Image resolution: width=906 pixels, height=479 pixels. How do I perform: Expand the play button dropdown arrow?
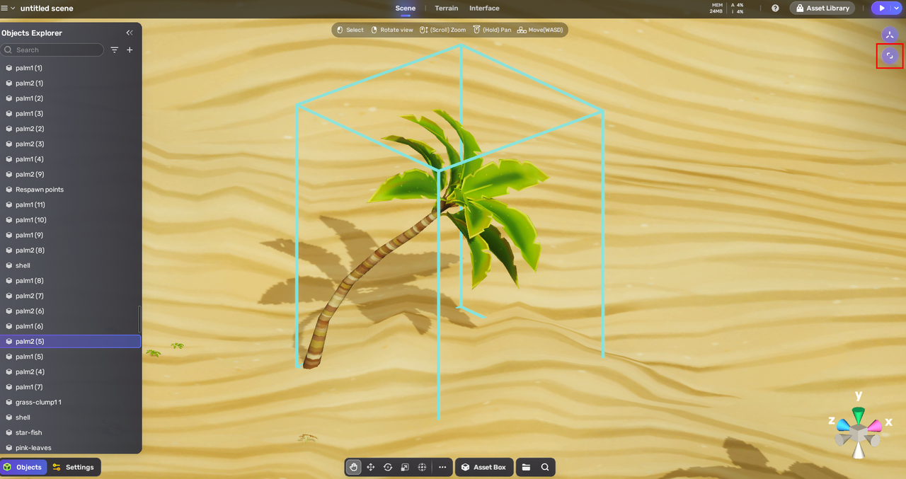897,8
